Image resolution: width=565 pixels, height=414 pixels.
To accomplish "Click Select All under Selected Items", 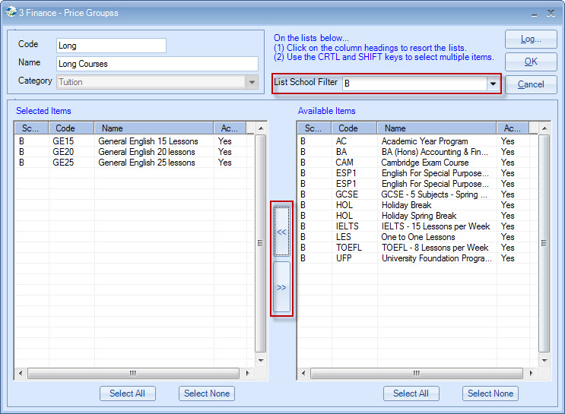I will click(128, 393).
